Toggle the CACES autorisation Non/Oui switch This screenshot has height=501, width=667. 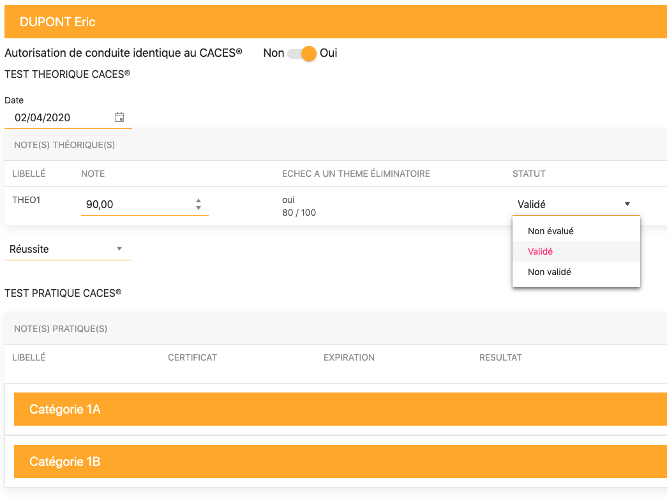point(302,54)
